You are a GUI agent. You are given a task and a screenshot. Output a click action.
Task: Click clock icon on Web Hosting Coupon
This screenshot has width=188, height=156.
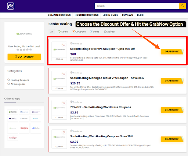(71, 131)
